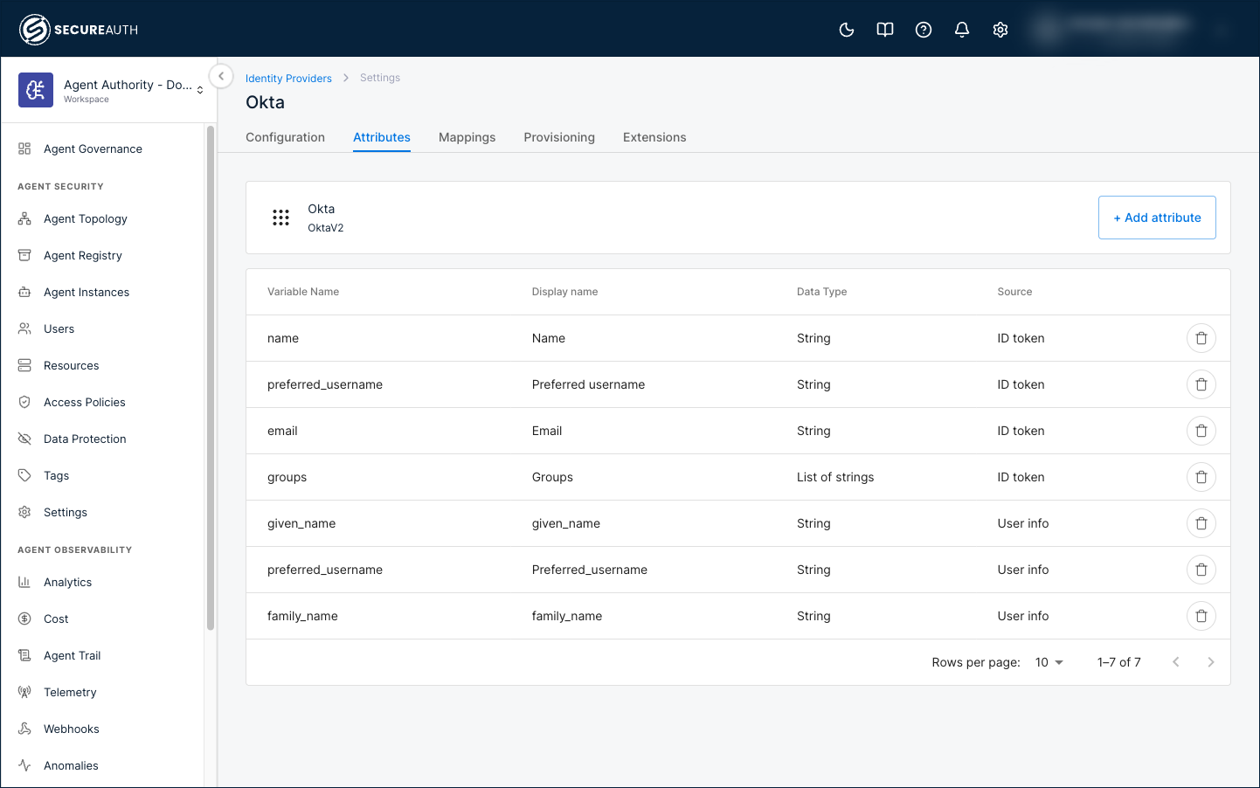Click the workspace brain icon
The image size is (1260, 788).
point(36,90)
